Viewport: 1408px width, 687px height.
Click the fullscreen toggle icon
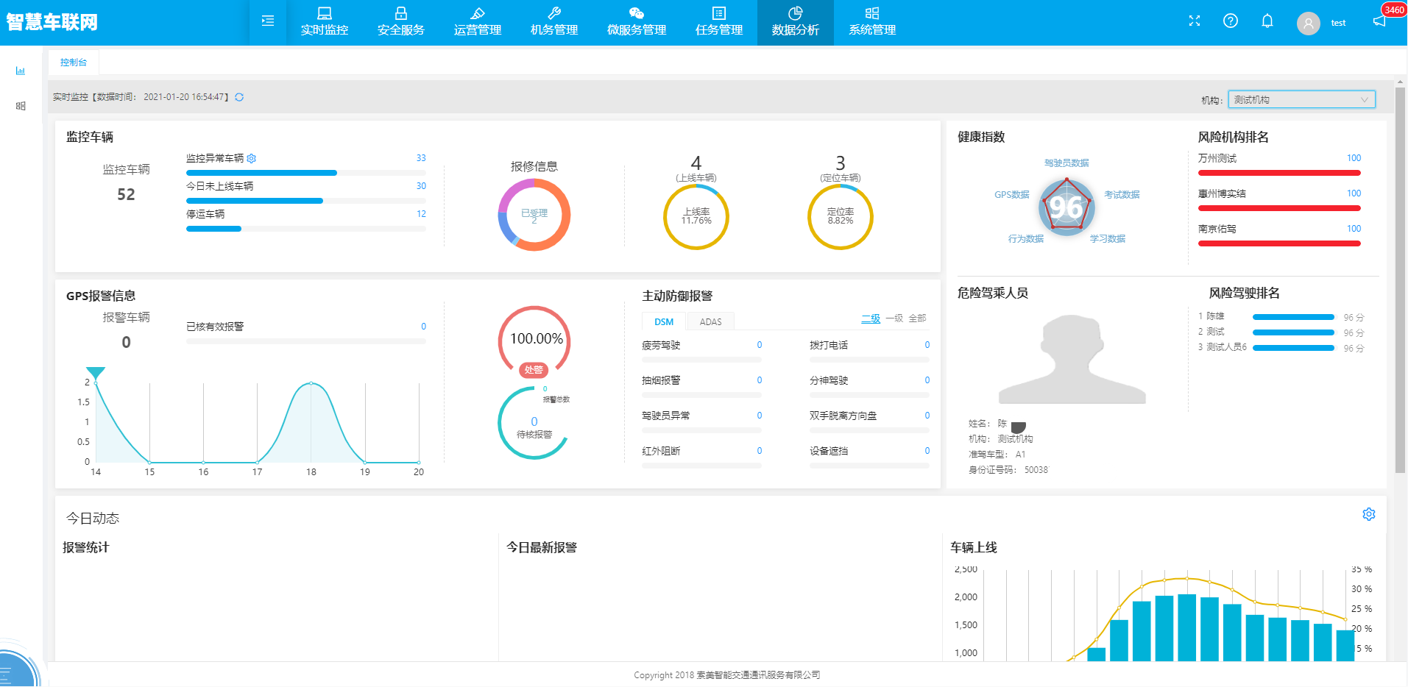[1195, 21]
